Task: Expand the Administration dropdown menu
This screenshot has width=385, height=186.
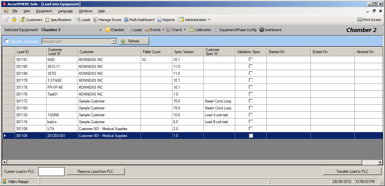Action: 209,20
